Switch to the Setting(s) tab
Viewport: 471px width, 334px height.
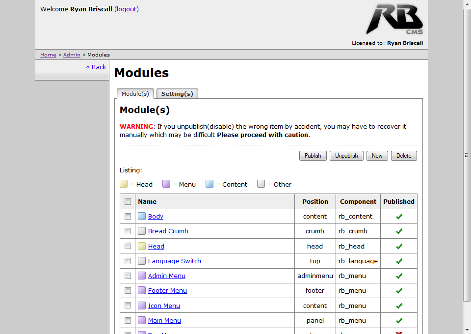177,94
